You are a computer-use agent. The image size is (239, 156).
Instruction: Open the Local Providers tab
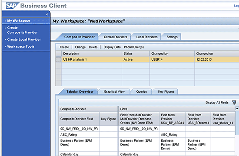pos(146,37)
